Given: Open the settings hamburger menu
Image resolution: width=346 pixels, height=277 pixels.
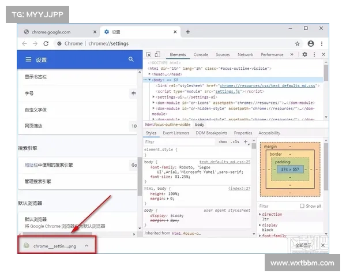Looking at the screenshot, I should pyautogui.click(x=28, y=59).
